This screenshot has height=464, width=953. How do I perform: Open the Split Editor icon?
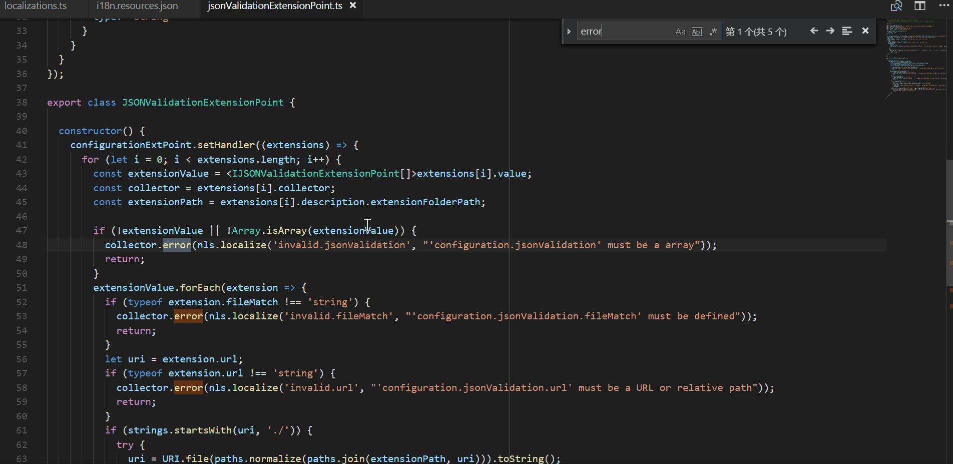(x=919, y=6)
